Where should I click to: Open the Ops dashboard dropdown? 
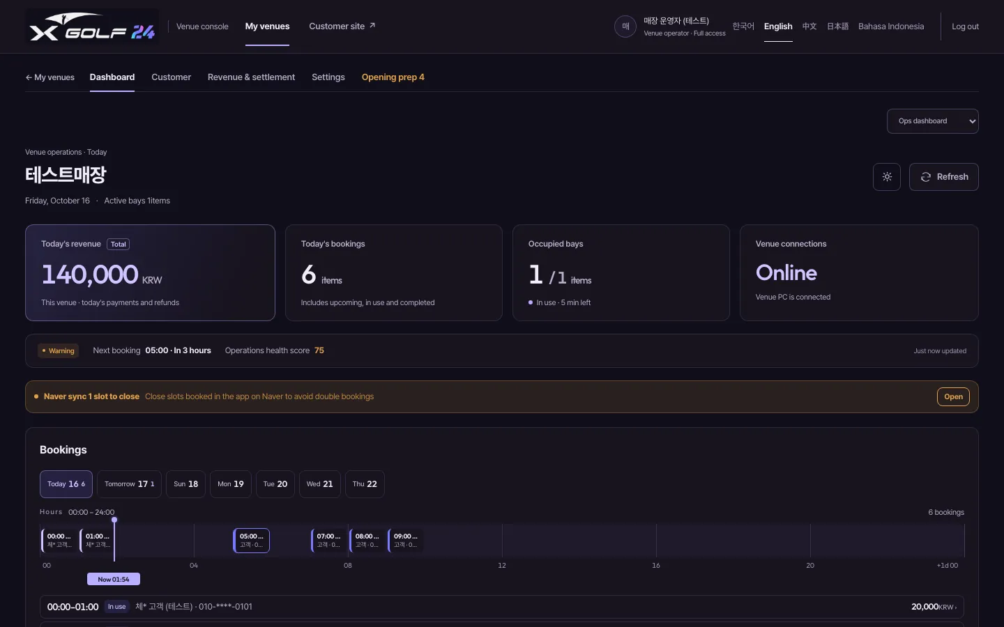click(933, 121)
